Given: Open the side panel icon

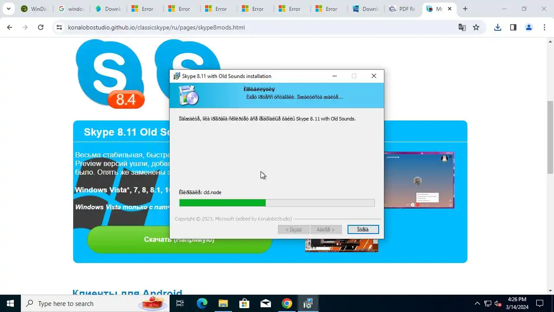Looking at the screenshot, I should pyautogui.click(x=513, y=27).
